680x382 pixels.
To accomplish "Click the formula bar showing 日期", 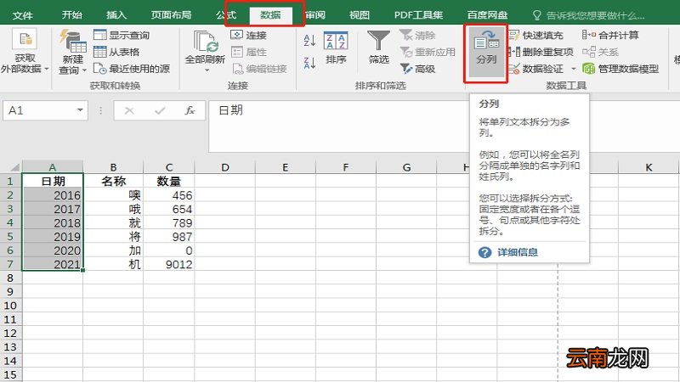I will pos(338,126).
